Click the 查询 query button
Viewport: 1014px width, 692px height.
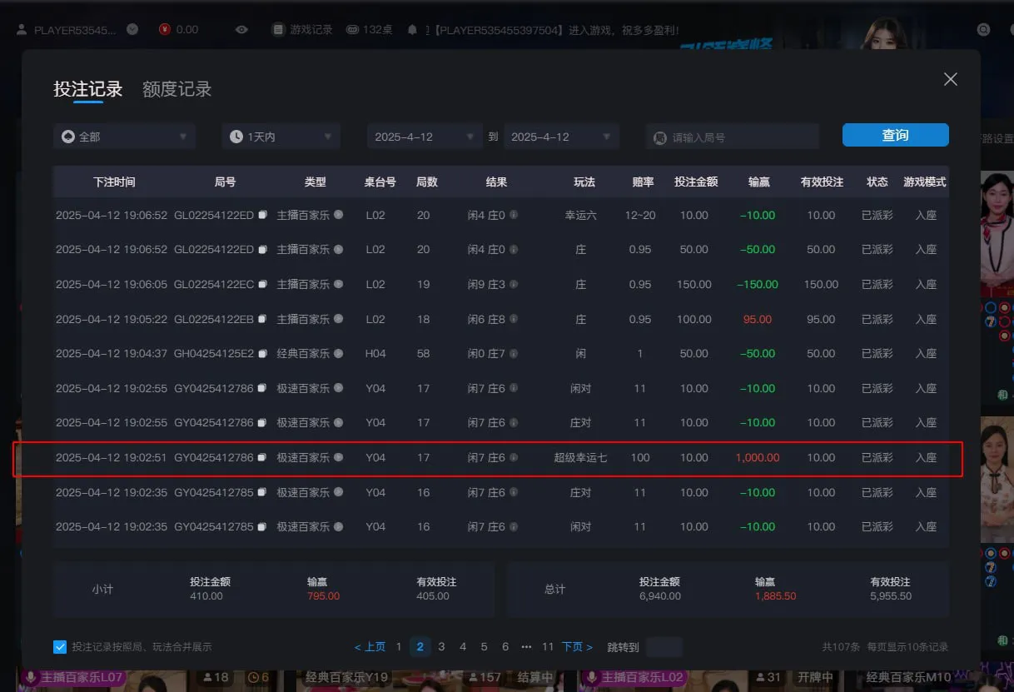[895, 135]
